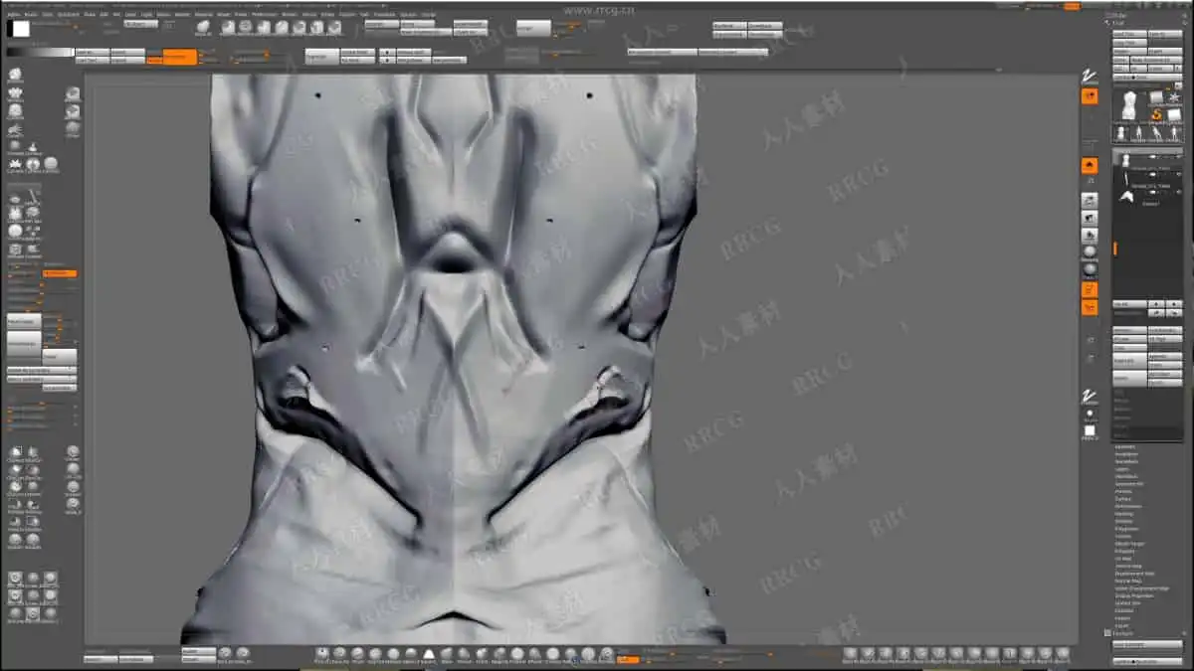
Task: Select the orange SimpleBrush S tool thumbnail
Action: click(x=1156, y=114)
